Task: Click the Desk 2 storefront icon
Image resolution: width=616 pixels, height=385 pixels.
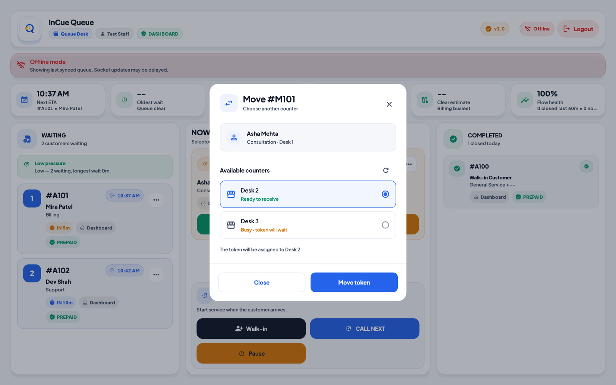Action: [x=231, y=194]
